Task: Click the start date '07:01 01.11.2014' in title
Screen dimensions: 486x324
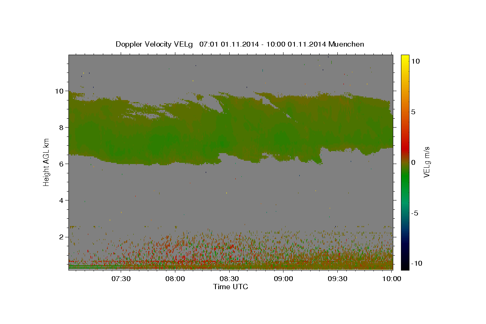Action: click(x=228, y=44)
